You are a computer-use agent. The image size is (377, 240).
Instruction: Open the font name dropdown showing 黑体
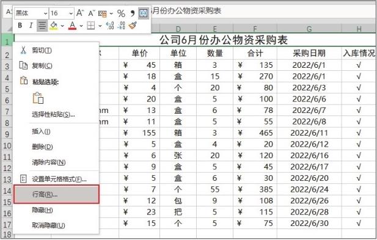[x=31, y=13]
